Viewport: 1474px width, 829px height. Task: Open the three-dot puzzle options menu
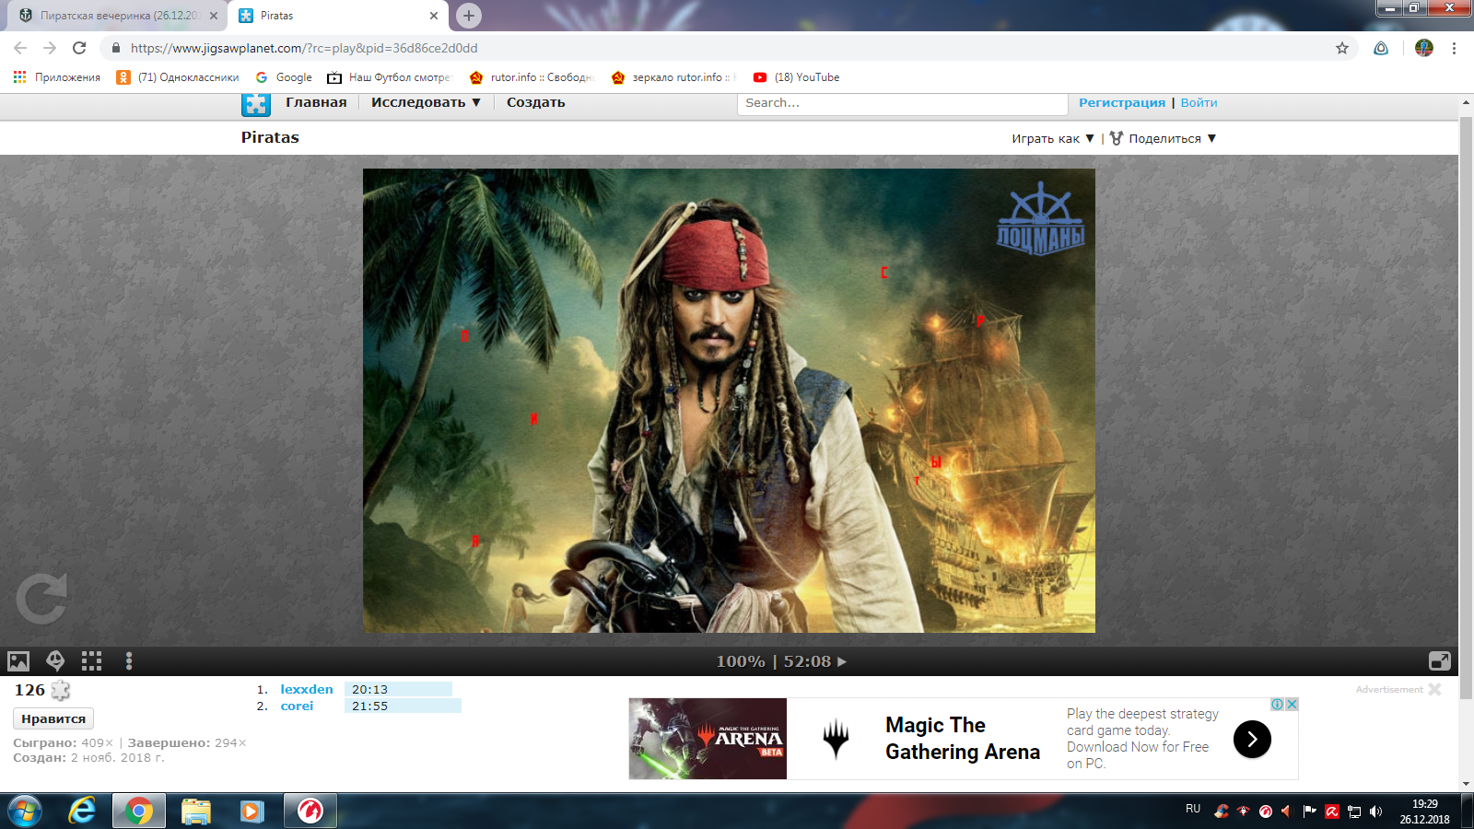(129, 660)
